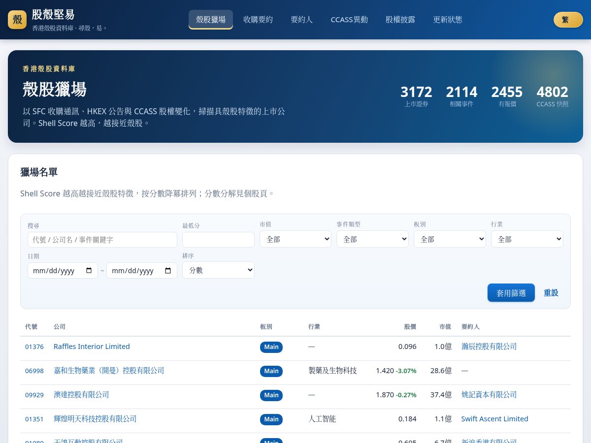Open the 要約人 nav tab

301,20
